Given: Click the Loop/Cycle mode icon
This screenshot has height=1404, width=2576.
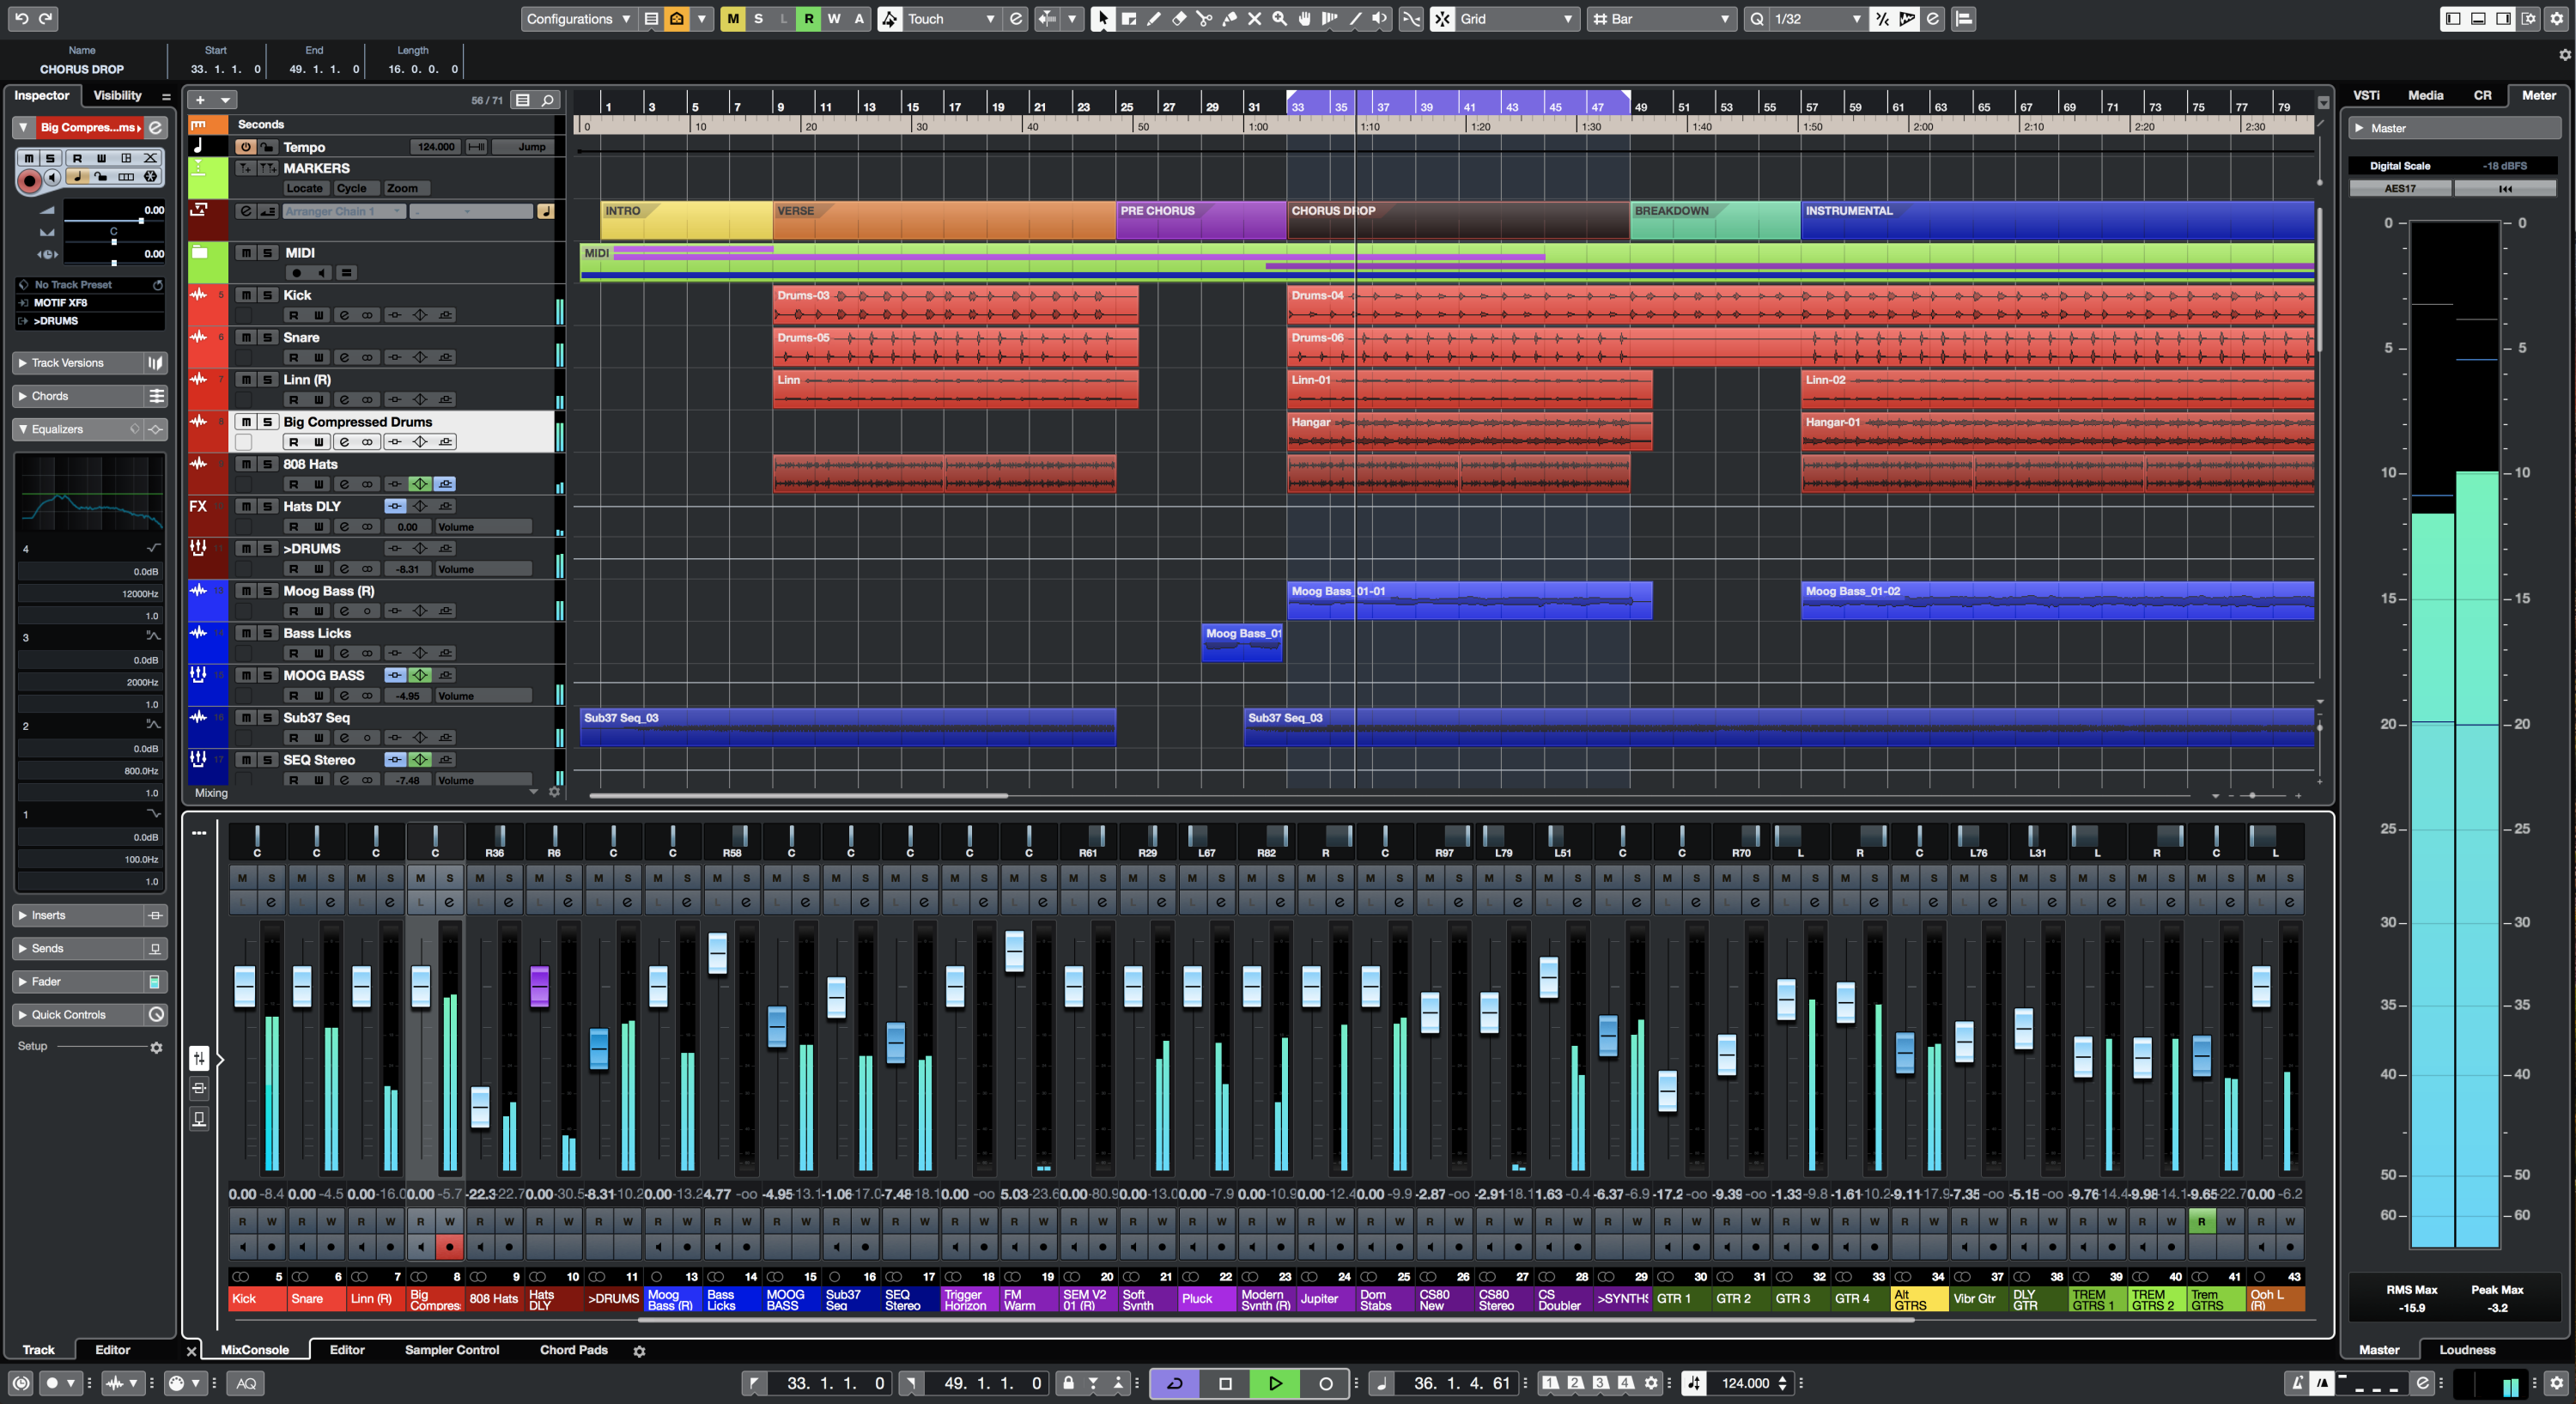Looking at the screenshot, I should 1174,1382.
